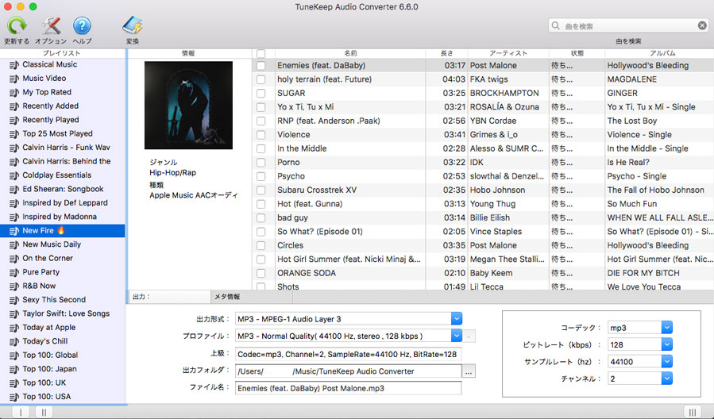Select the Taylor Swift: Love Songs playlist

63,313
